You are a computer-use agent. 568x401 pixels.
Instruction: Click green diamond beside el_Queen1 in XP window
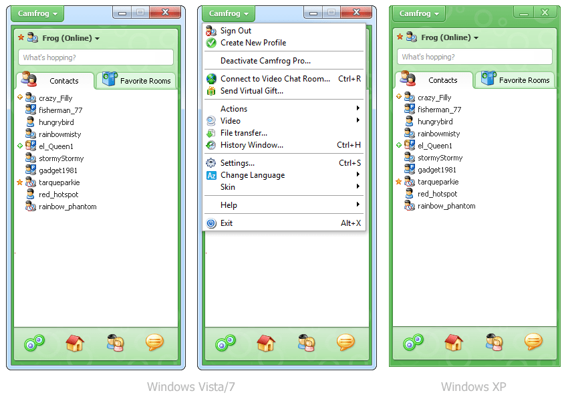399,145
